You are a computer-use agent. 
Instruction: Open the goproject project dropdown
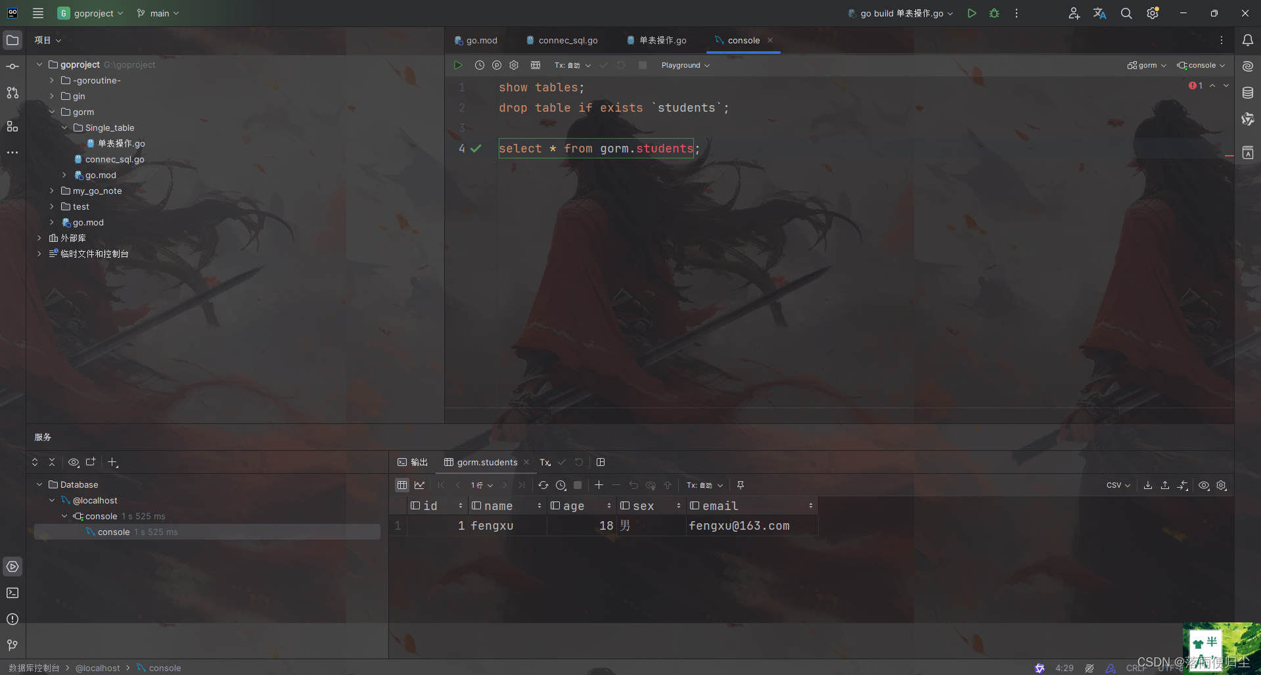pyautogui.click(x=91, y=13)
